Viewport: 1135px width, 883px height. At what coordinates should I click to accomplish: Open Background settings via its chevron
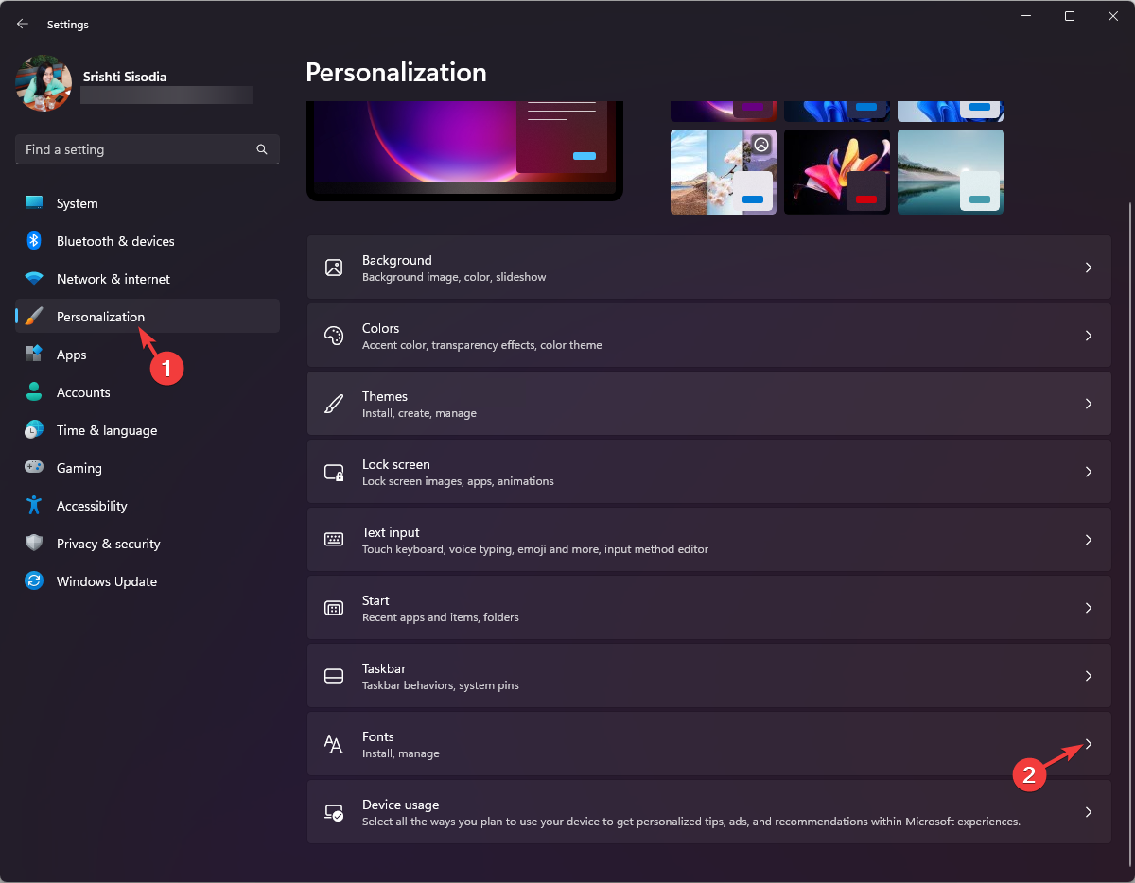[x=1089, y=268]
